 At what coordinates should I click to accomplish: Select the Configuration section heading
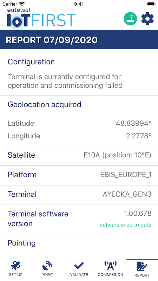[31, 62]
